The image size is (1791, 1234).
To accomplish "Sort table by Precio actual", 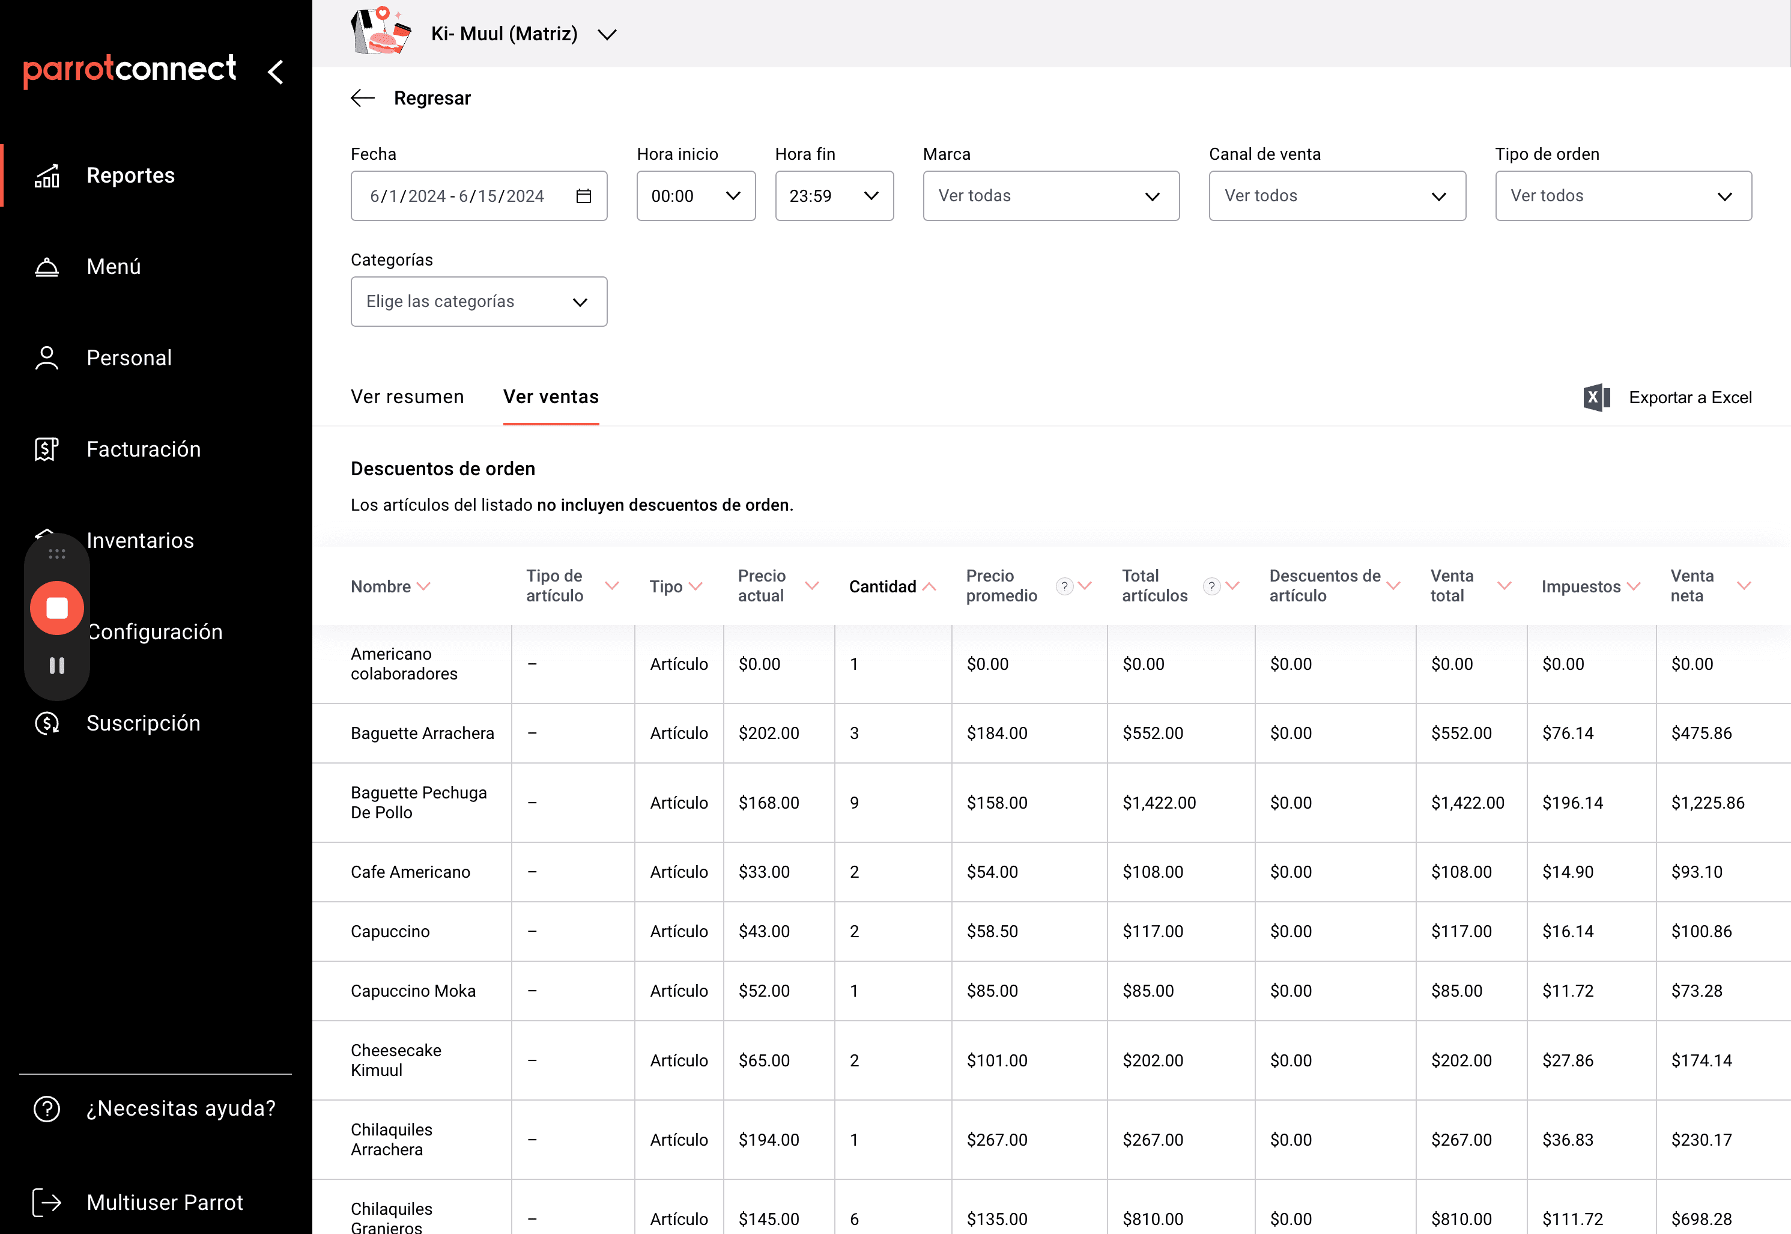I will pos(778,586).
